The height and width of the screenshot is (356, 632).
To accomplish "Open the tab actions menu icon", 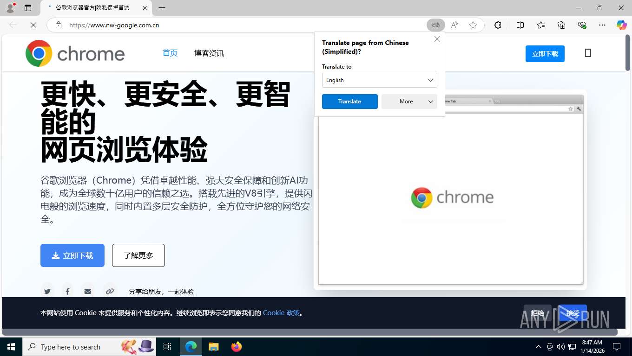I will [x=28, y=8].
